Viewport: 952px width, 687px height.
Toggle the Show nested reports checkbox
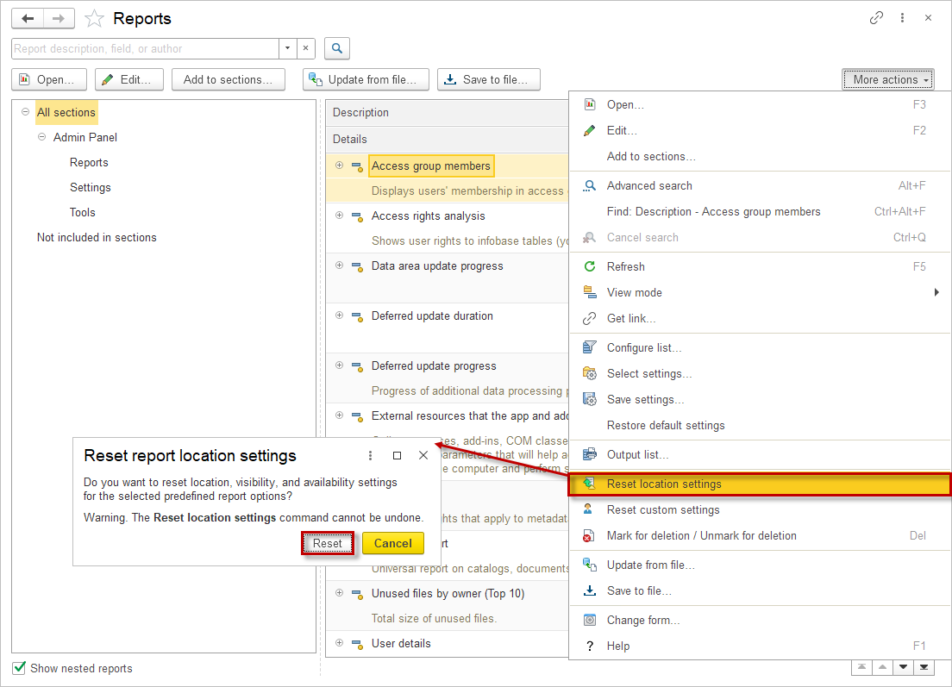coord(19,668)
